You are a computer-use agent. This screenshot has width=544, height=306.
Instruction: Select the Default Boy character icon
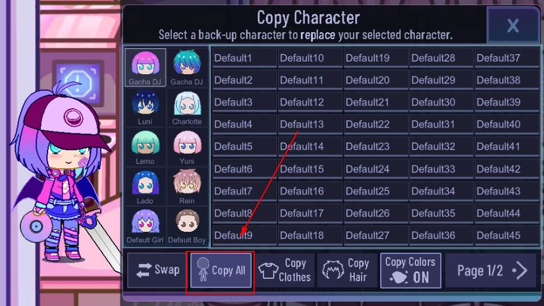187,226
